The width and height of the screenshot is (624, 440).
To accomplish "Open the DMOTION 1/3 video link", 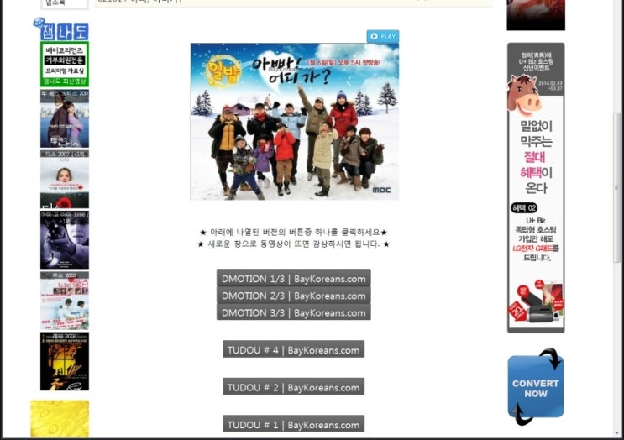I will 294,278.
